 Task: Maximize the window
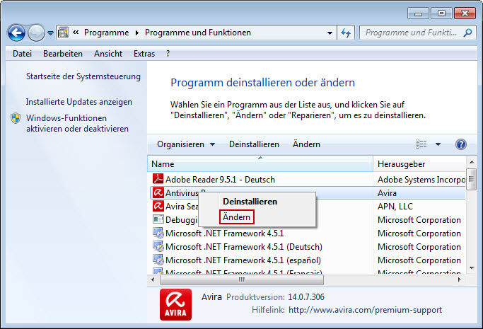[x=441, y=13]
